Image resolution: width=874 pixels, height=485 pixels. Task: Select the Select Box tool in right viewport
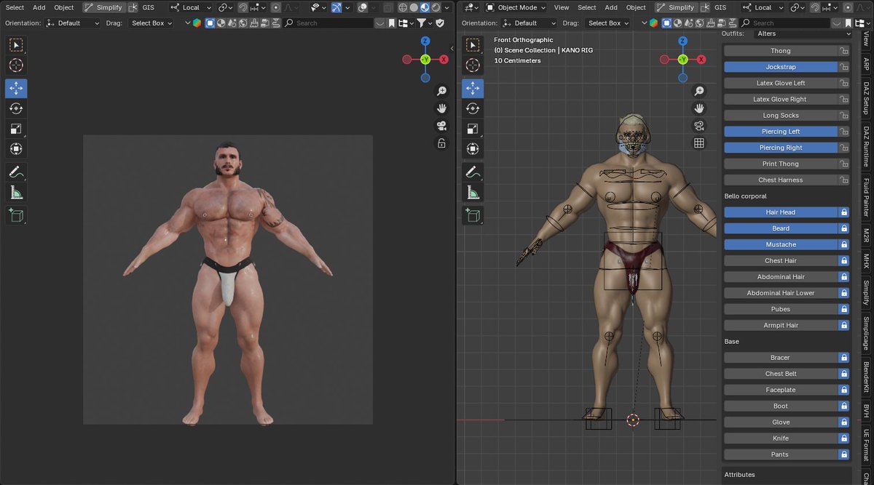click(x=473, y=45)
